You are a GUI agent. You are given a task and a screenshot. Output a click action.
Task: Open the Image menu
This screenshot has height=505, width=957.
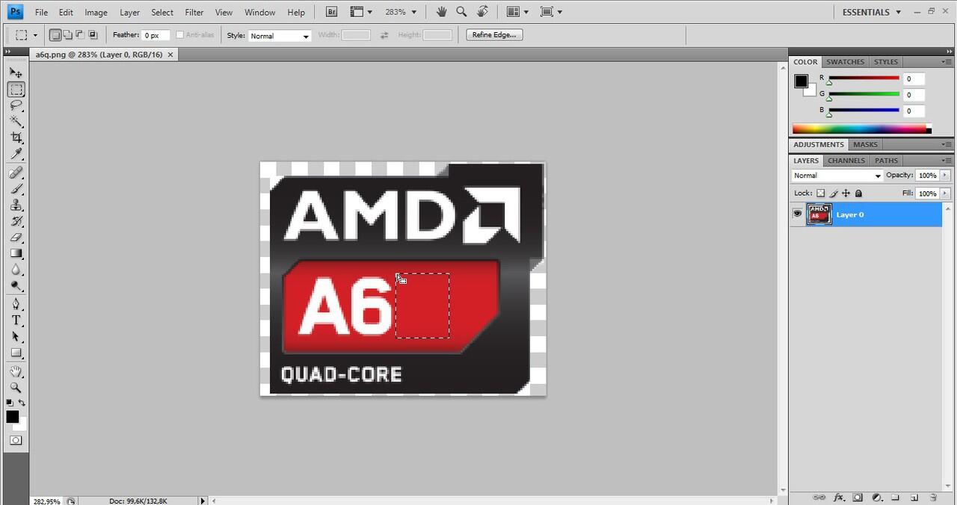coord(96,12)
